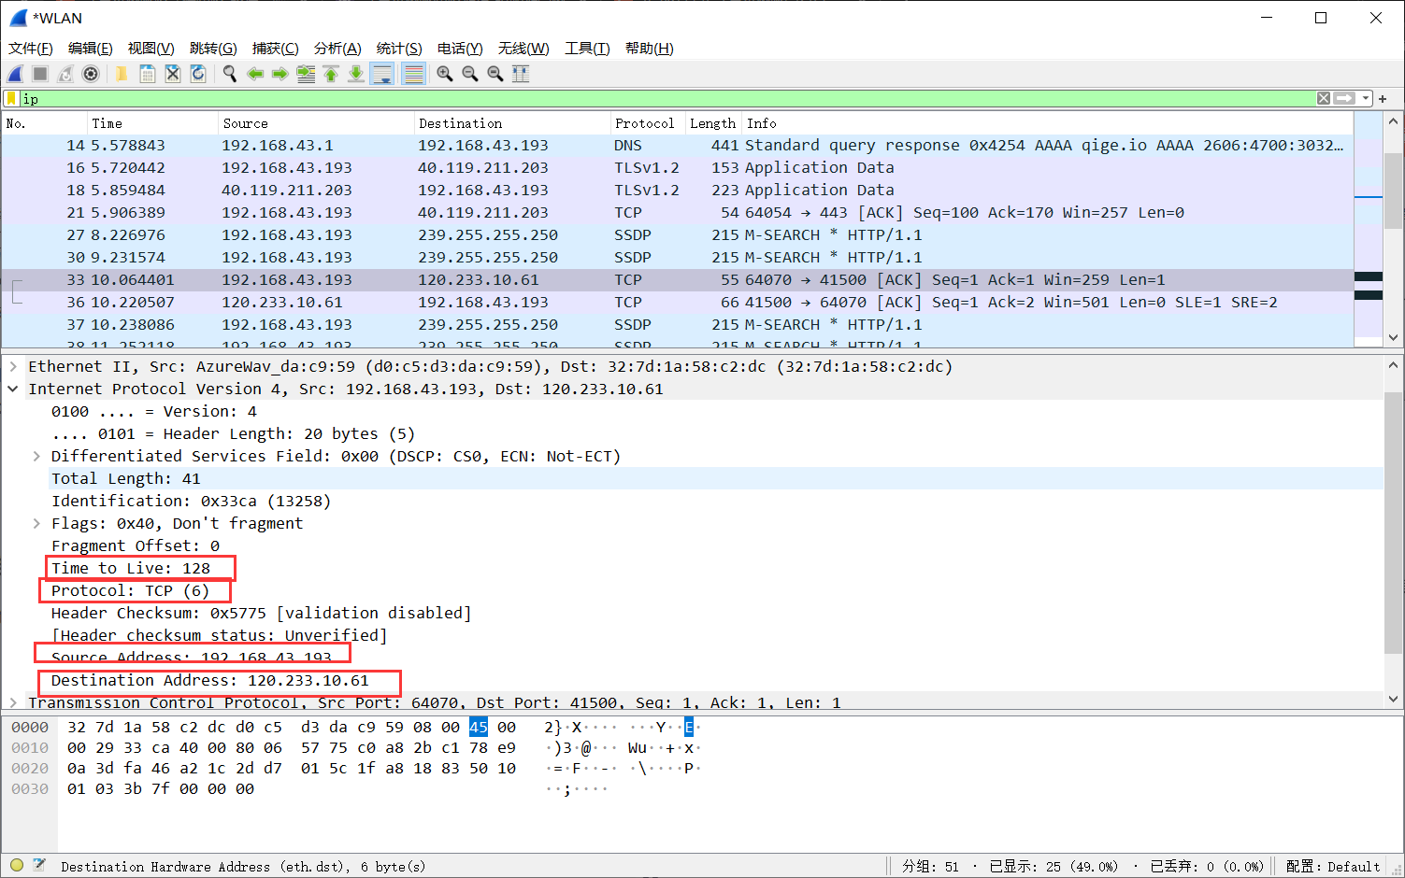Restart the current capture
The image size is (1405, 878).
point(65,74)
